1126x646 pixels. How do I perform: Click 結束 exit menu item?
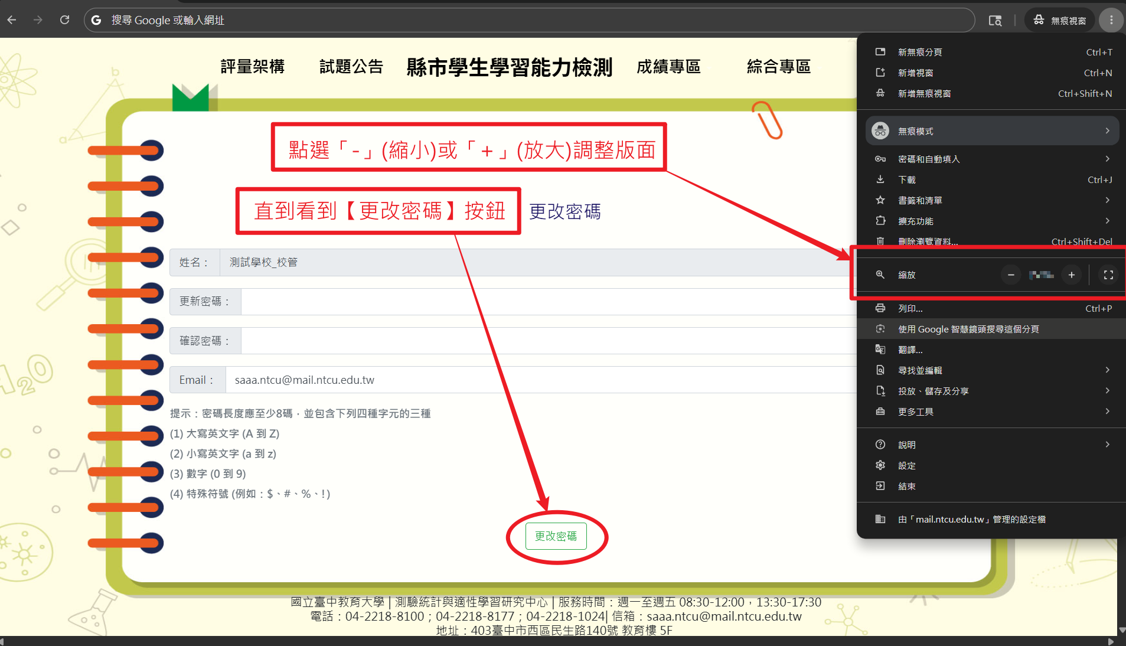[x=992, y=486]
